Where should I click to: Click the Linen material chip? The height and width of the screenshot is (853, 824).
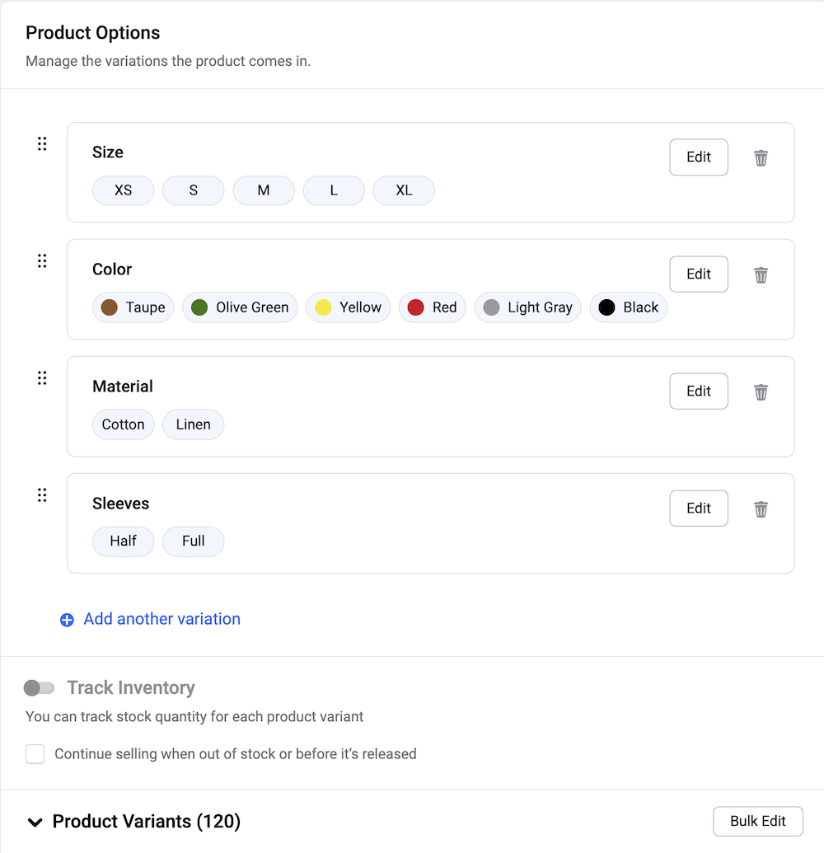point(194,424)
